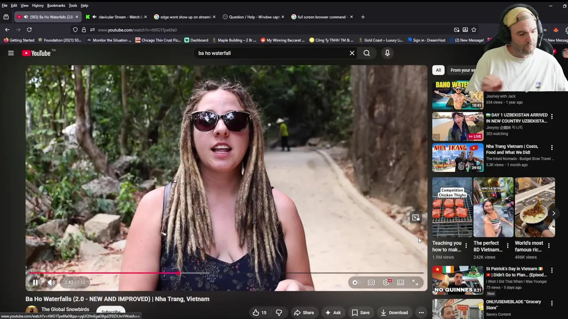Pause the video playback
The height and width of the screenshot is (319, 568).
click(35, 282)
